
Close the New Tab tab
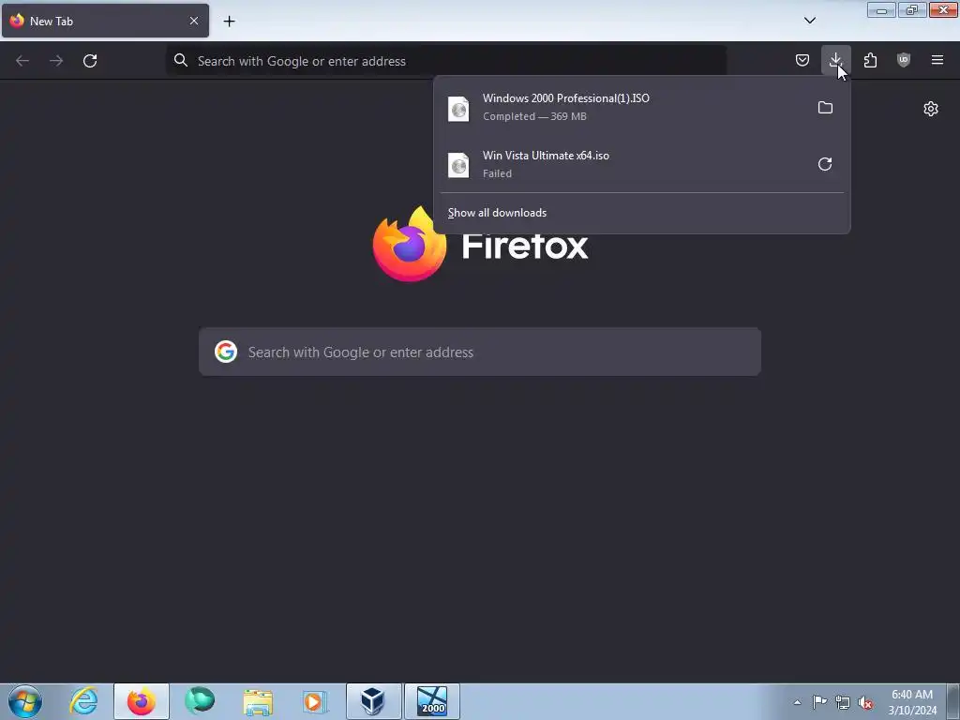click(193, 21)
